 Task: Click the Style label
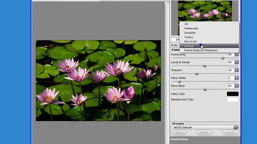174,45
